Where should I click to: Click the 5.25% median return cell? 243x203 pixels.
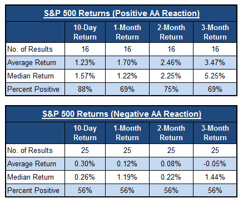coord(215,76)
